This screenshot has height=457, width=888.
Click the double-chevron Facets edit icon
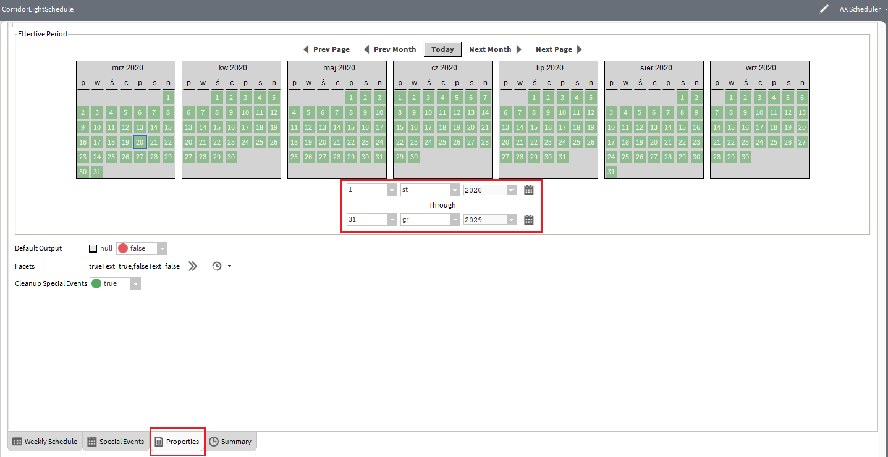point(193,266)
